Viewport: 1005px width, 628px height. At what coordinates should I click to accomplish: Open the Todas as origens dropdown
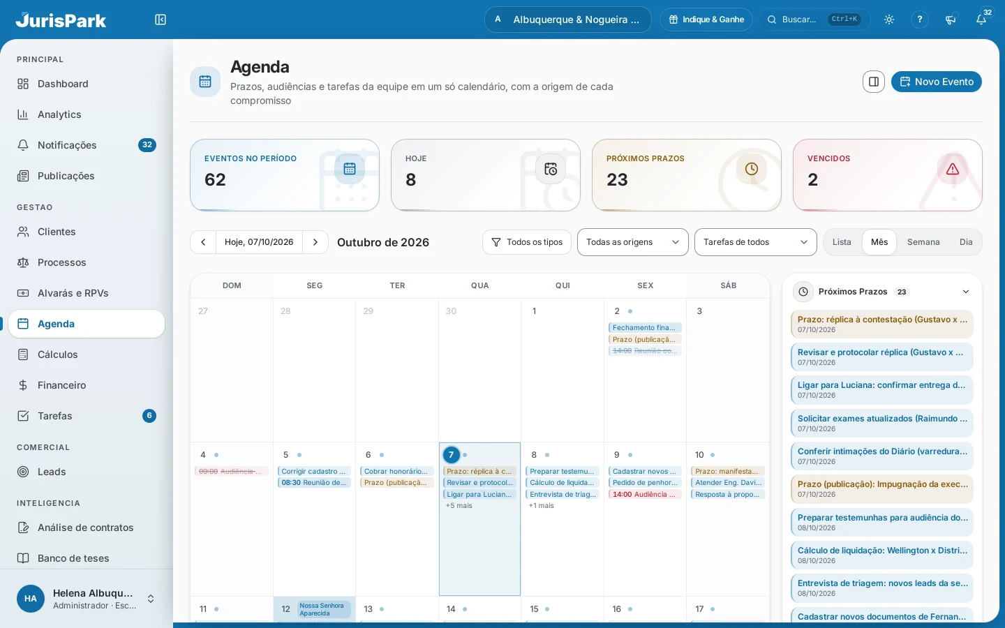[633, 242]
